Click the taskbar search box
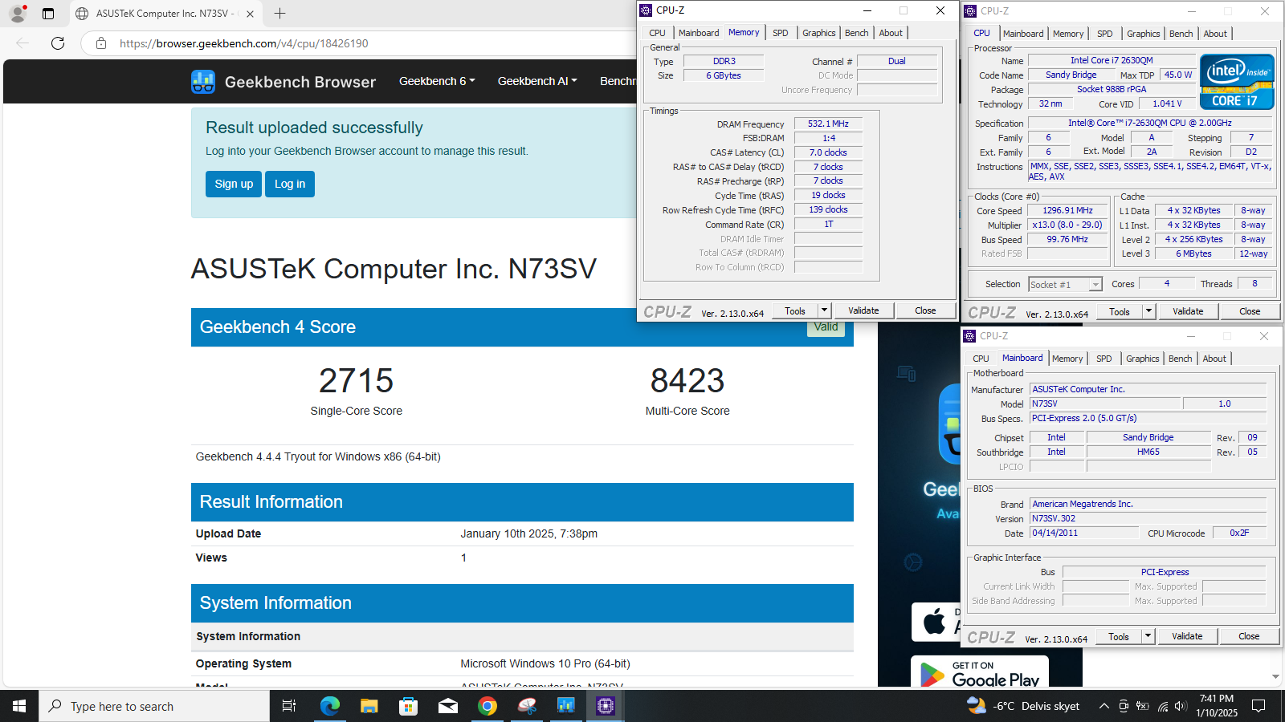This screenshot has height=722, width=1285. [x=154, y=706]
